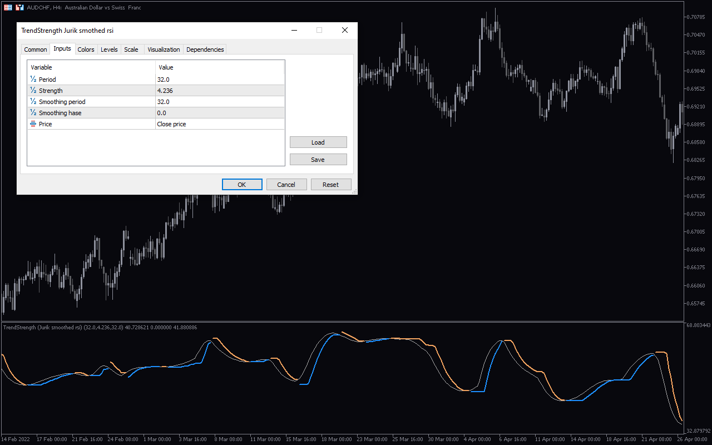This screenshot has height=445, width=712.
Task: Click the Period row type icon
Action: (33, 80)
